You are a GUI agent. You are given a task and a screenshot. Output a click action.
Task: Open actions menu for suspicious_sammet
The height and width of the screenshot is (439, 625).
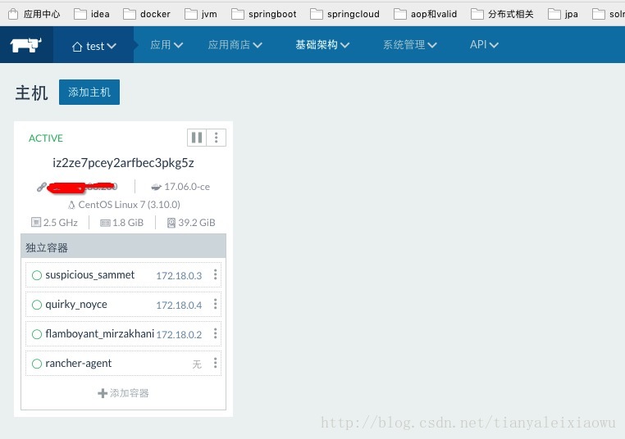pos(215,274)
